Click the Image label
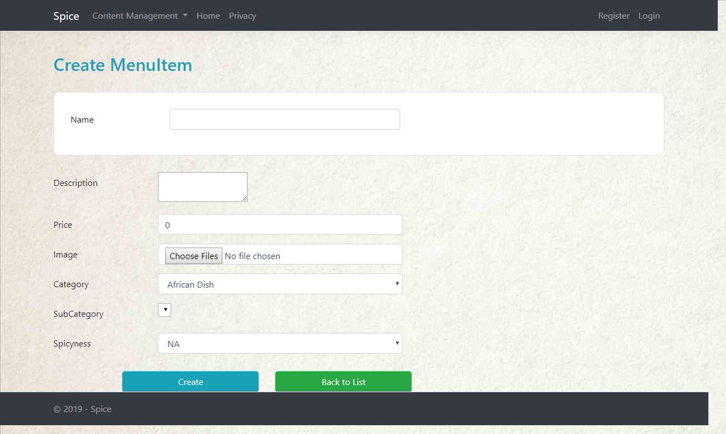Image resolution: width=726 pixels, height=434 pixels. pyautogui.click(x=65, y=254)
